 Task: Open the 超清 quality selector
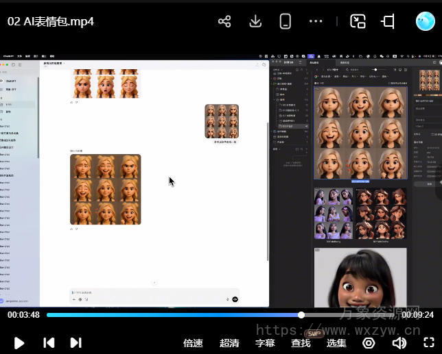pyautogui.click(x=229, y=343)
